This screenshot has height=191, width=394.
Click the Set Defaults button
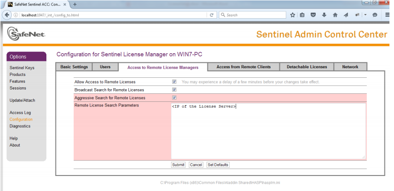tap(218, 165)
